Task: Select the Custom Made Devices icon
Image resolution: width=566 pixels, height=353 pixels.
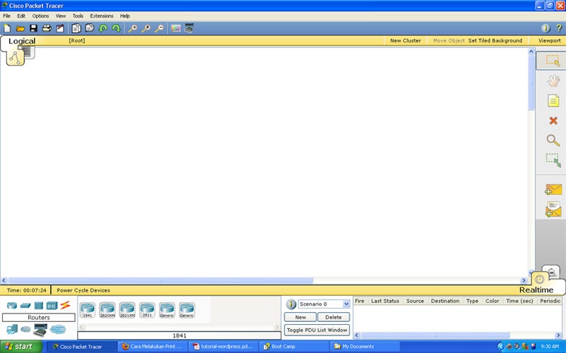Action: (40, 330)
